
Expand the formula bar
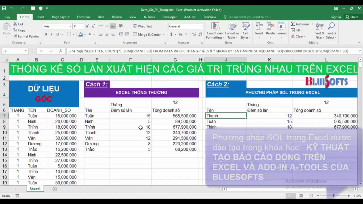click(360, 51)
